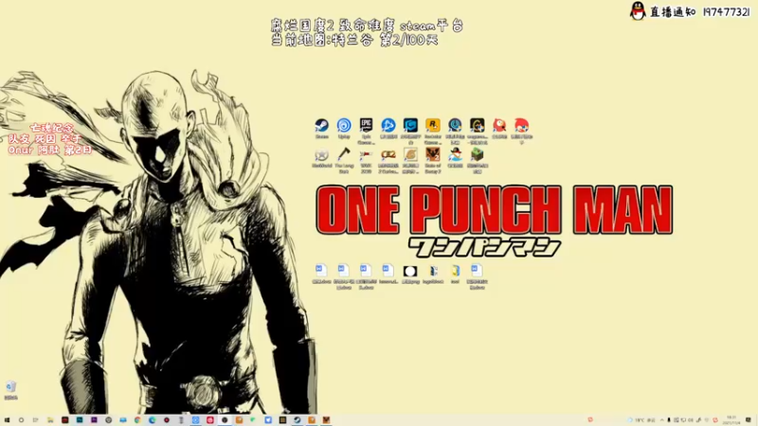The height and width of the screenshot is (426, 758).
Task: Open the pirate bird icon shortcut
Action: [455, 157]
